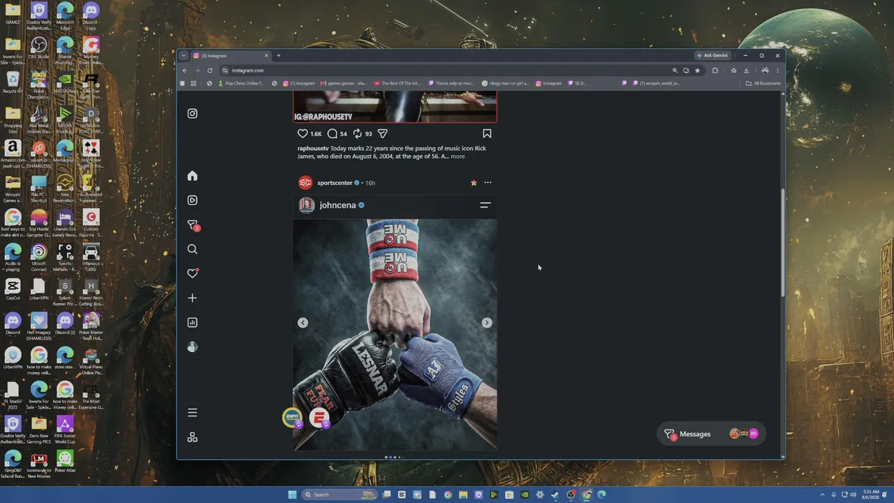Open the games games bookmark
This screenshot has height=503, width=894.
[x=343, y=83]
